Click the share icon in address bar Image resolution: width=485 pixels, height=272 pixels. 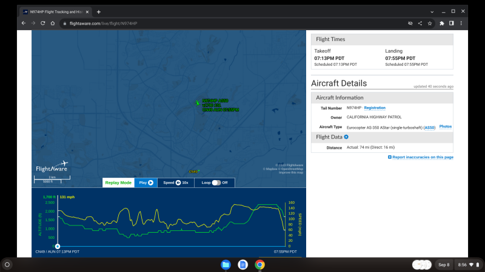(x=420, y=23)
